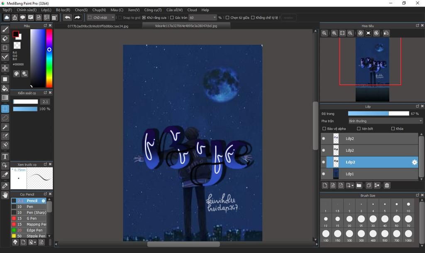Select the Eraser tool
This screenshot has height=253, width=425.
click(5, 39)
